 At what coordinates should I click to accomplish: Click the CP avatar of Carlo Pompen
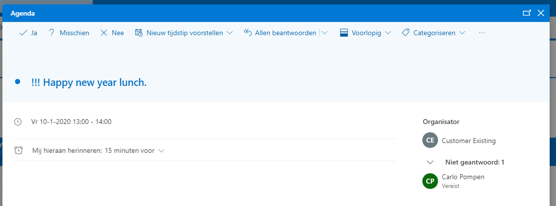click(x=430, y=181)
